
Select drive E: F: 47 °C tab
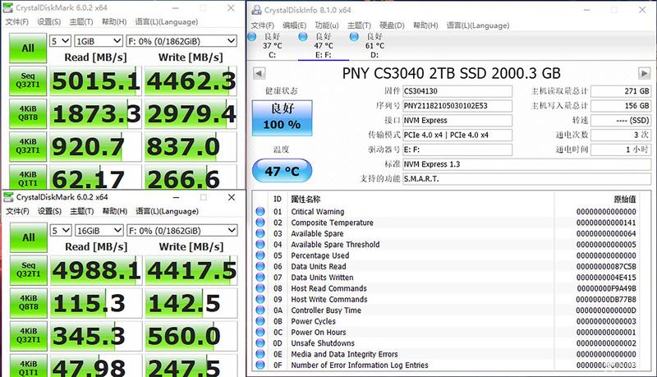pos(323,45)
